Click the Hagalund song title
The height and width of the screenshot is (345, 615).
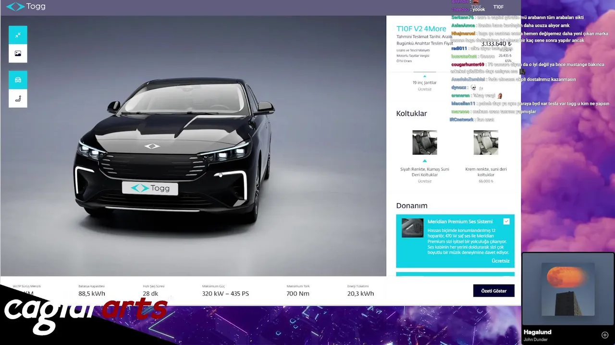tap(537, 332)
